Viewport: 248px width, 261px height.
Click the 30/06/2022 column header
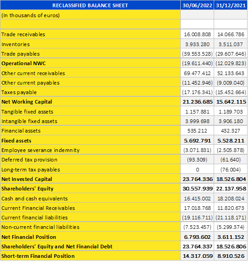coord(197,5)
